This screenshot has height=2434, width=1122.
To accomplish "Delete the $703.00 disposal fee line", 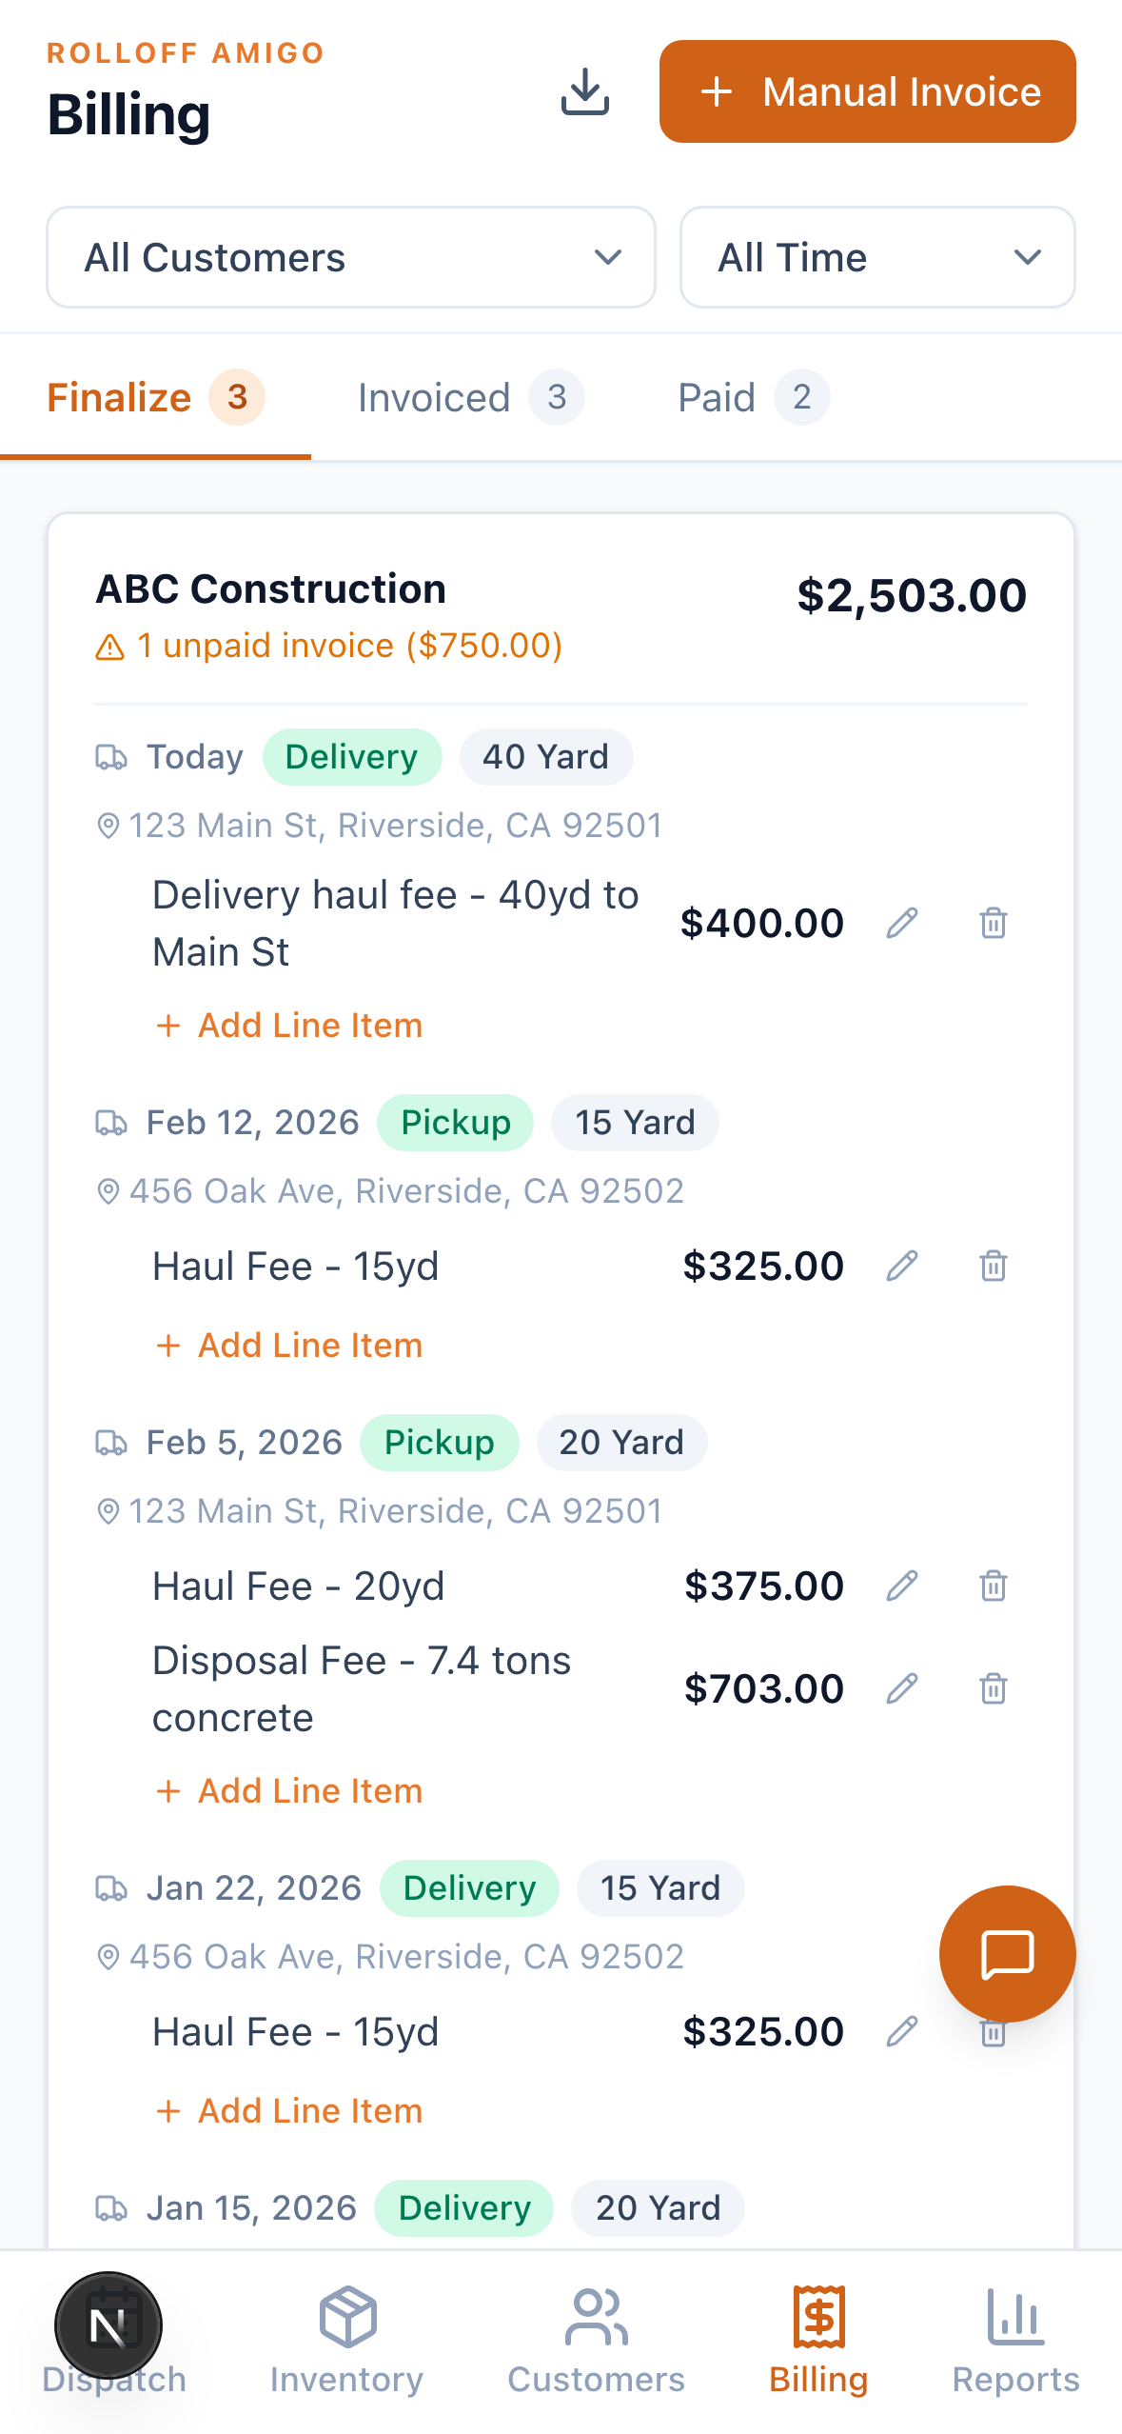I will tap(993, 1688).
